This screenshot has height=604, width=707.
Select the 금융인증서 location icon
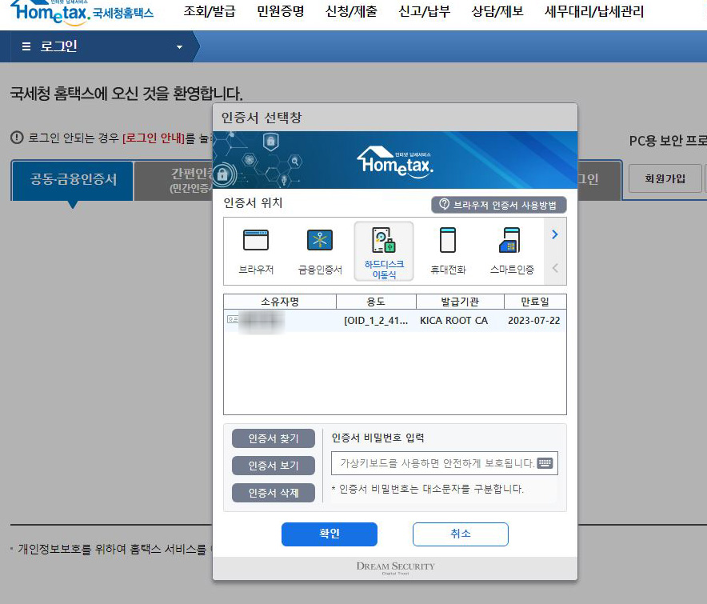coord(320,251)
